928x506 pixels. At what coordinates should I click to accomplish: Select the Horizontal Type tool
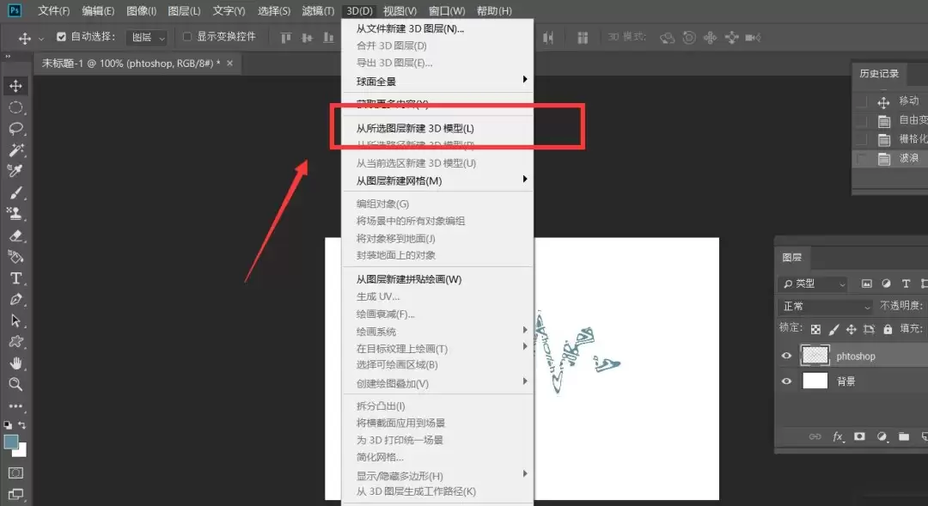point(16,278)
